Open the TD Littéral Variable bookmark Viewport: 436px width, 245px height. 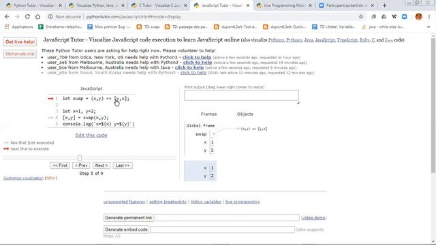pos(334,27)
